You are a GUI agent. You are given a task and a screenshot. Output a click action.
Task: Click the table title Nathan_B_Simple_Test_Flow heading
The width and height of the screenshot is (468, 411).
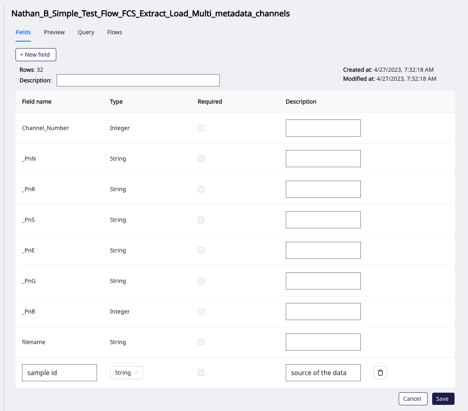150,13
